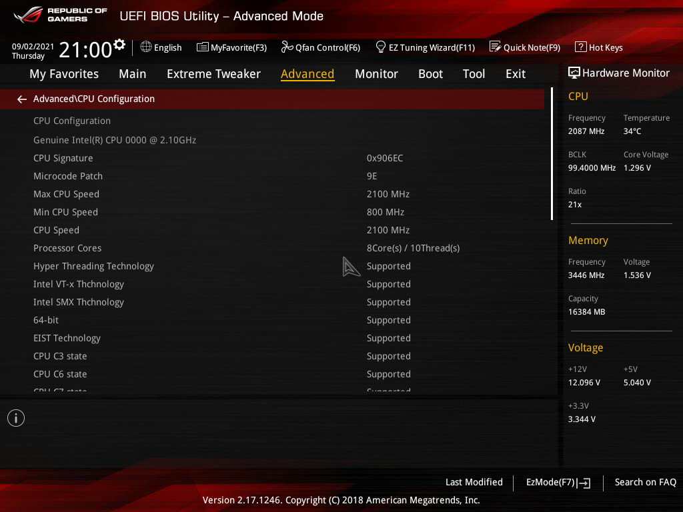Click the 800 MHz value
Viewport: 683px width, 512px height.
click(x=386, y=212)
